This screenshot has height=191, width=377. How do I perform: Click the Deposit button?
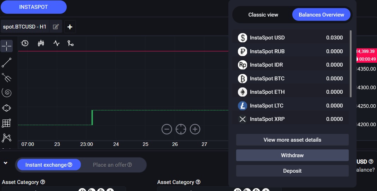coord(292,171)
